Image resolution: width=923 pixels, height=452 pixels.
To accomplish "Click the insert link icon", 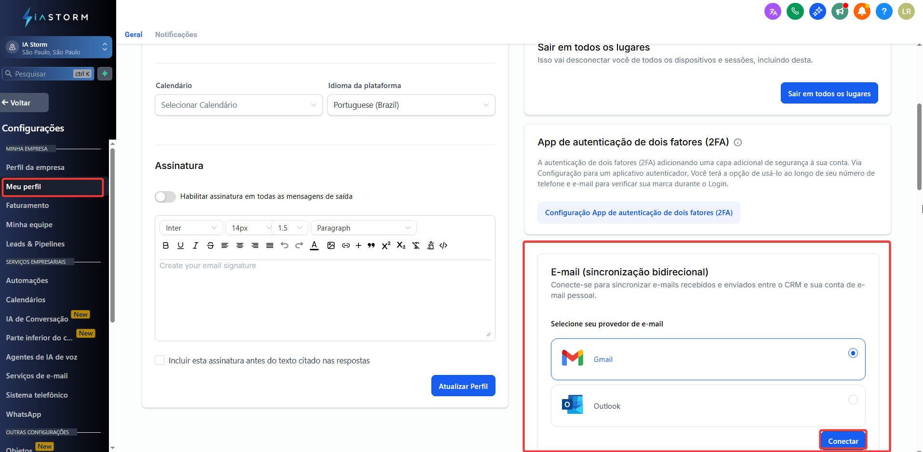I will tap(346, 245).
